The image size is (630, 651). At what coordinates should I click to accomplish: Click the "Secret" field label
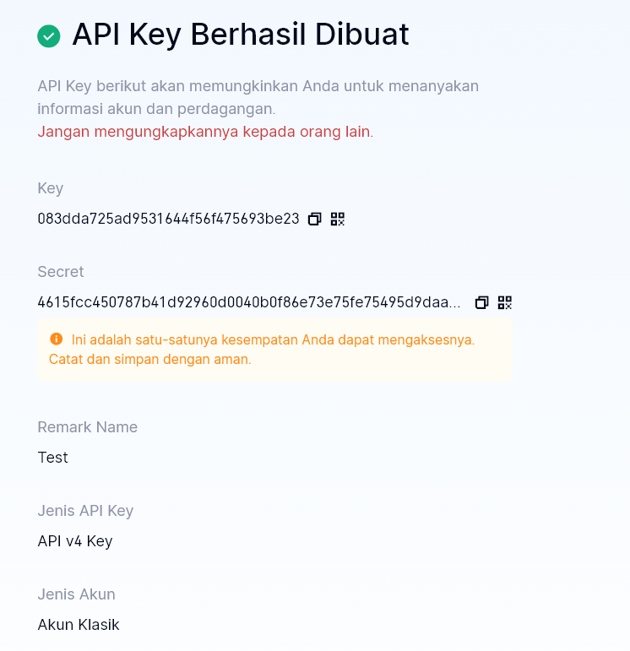61,272
